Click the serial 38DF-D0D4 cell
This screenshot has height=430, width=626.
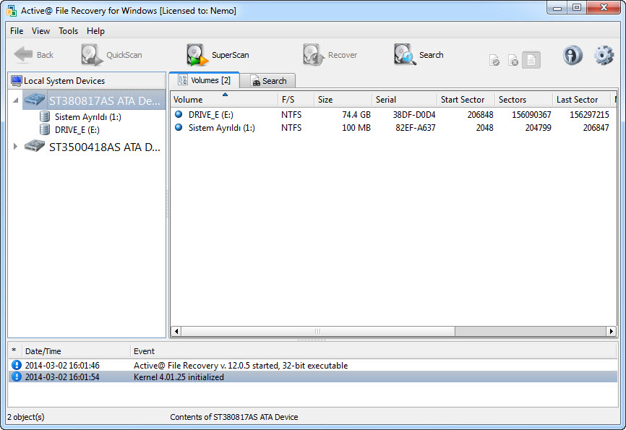(x=414, y=115)
